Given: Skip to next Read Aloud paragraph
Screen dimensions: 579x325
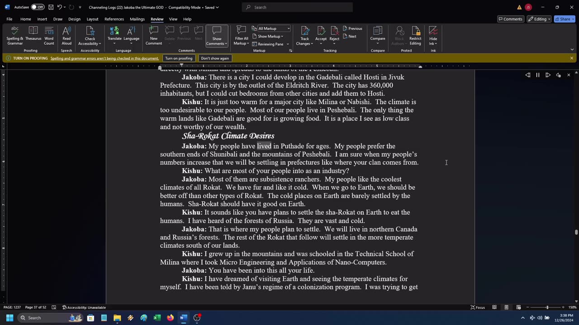Looking at the screenshot, I should [548, 75].
